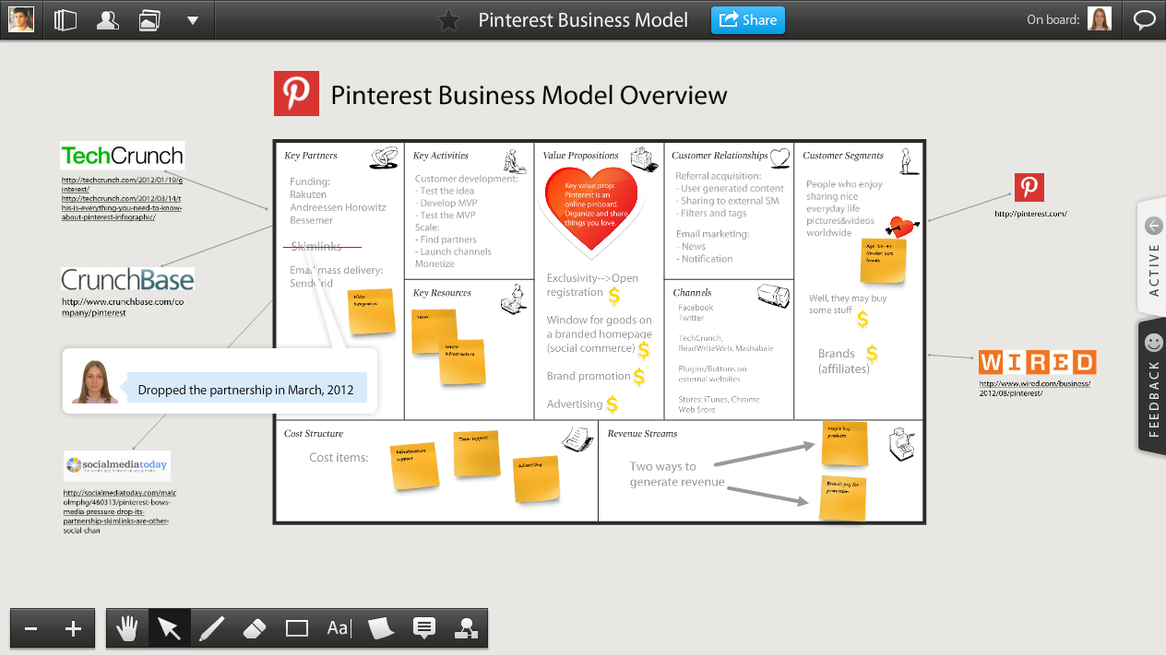1166x655 pixels.
Task: Select the 'People buy products' sticky note
Action: pyautogui.click(x=846, y=443)
